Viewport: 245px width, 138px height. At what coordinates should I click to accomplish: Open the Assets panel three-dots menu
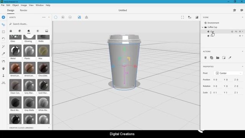click(x=44, y=17)
